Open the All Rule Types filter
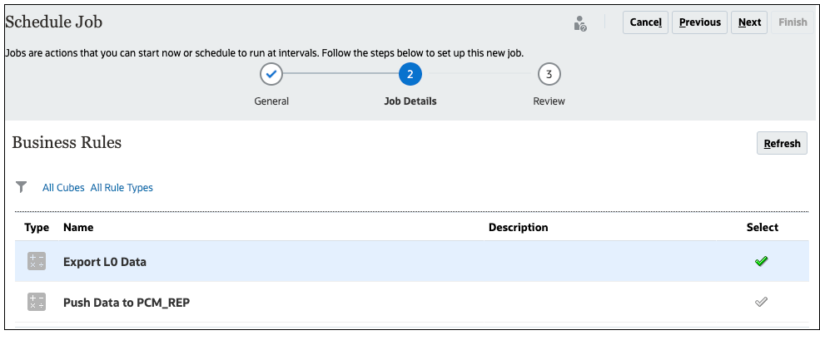The image size is (820, 350). 122,188
